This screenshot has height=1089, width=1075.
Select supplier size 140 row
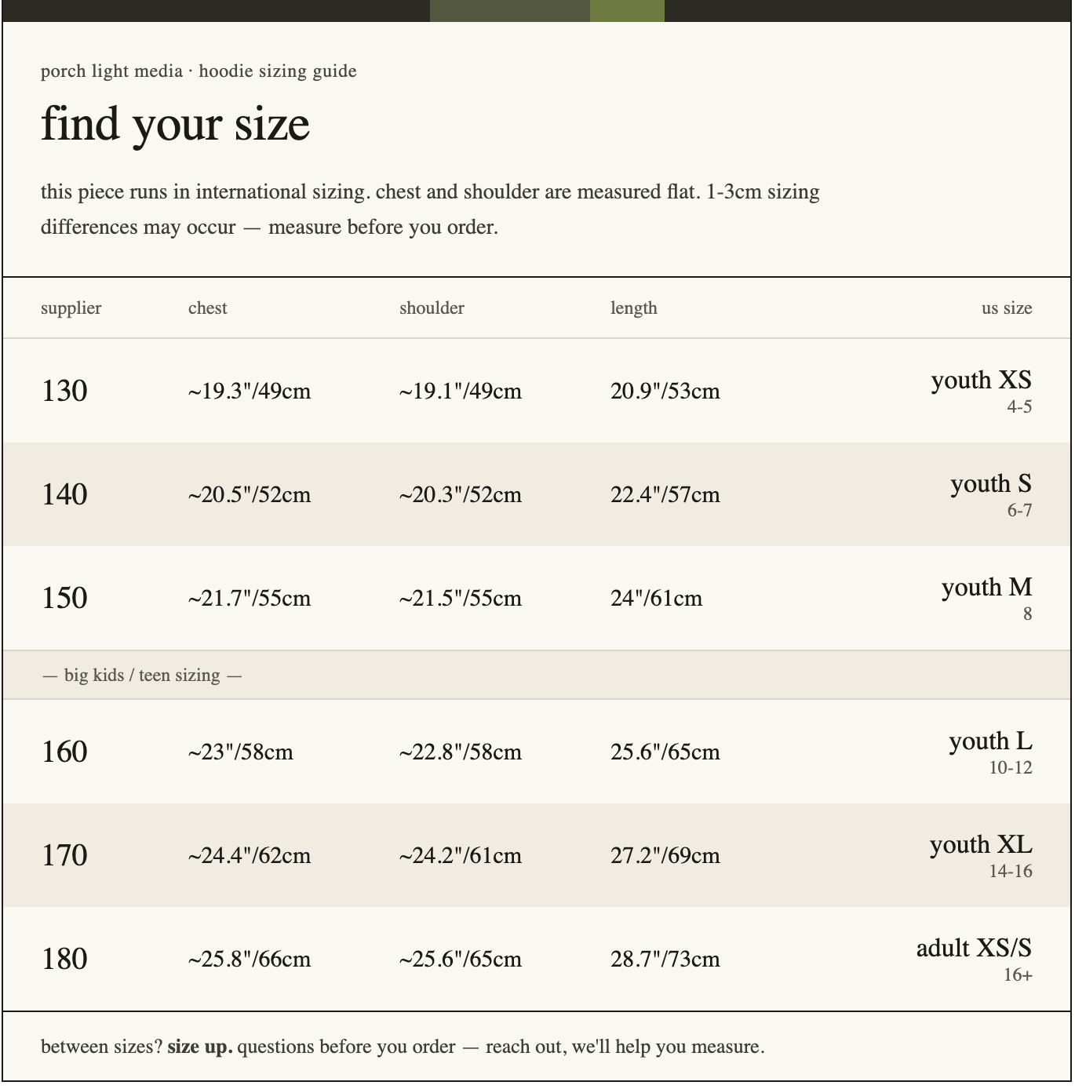coord(537,494)
